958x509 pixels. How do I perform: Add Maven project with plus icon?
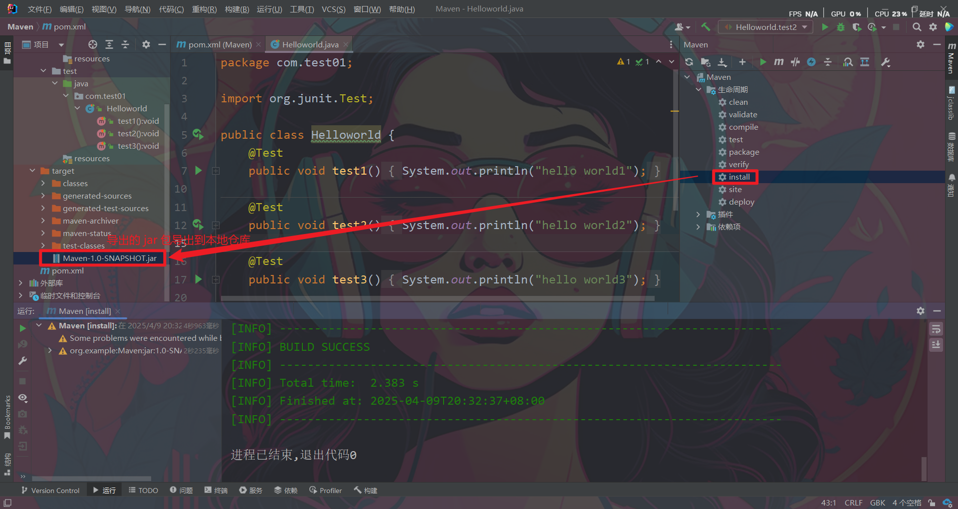pyautogui.click(x=742, y=62)
